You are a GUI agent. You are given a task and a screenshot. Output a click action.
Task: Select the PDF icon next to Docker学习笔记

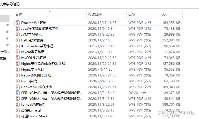[x=17, y=23]
